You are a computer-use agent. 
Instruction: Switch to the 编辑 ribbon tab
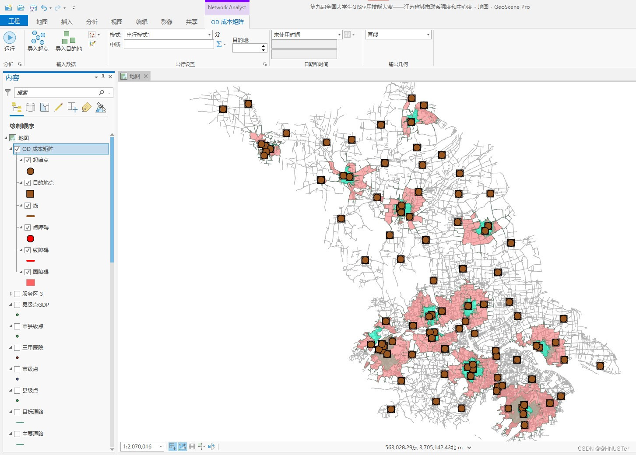coord(142,22)
